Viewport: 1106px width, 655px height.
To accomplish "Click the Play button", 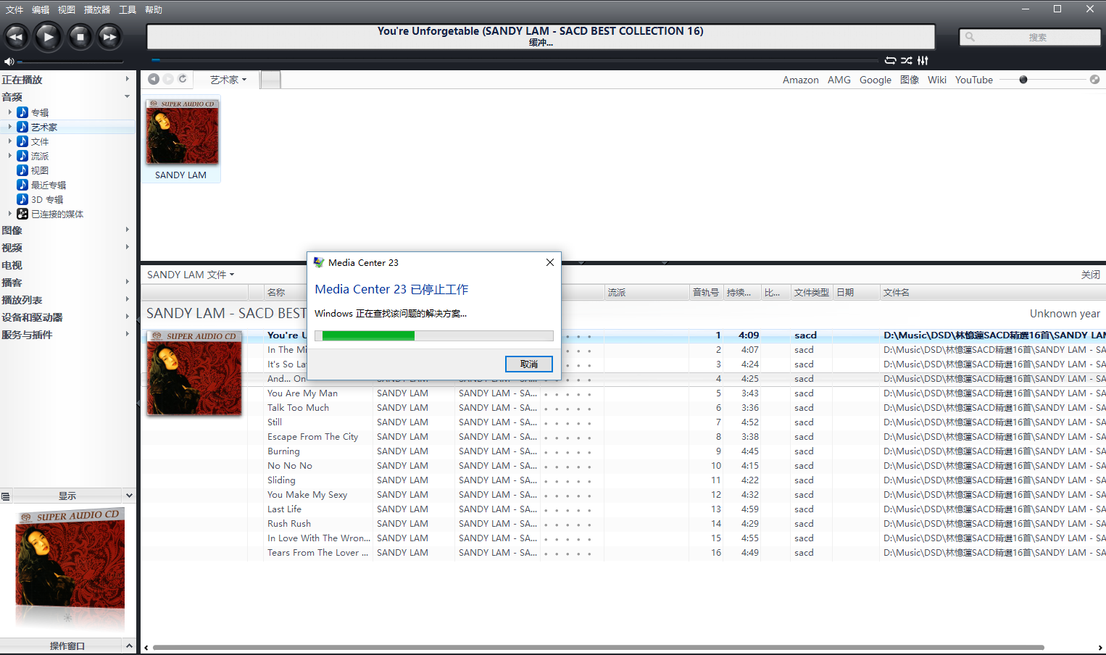I will tap(48, 36).
